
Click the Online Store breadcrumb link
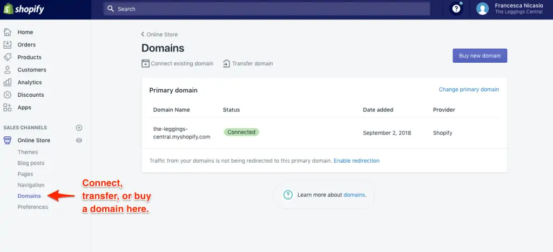162,34
